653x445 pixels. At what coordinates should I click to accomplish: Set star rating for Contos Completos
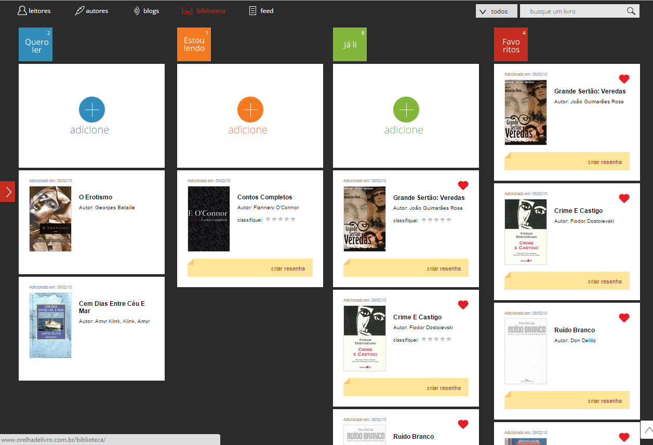tap(281, 220)
